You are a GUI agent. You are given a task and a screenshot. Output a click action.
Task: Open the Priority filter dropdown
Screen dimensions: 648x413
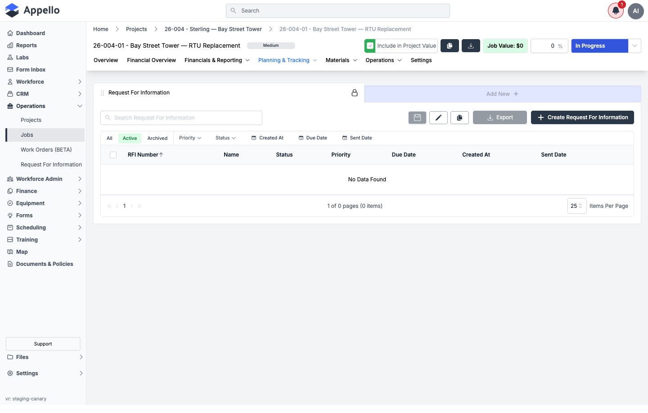click(x=190, y=138)
